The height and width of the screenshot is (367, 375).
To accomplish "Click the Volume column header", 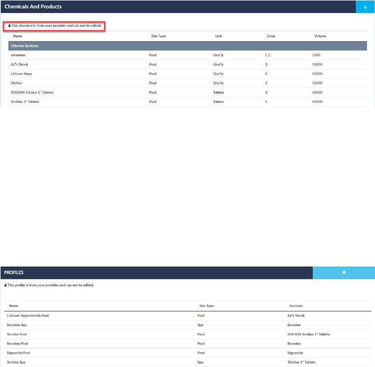I will 320,36.
